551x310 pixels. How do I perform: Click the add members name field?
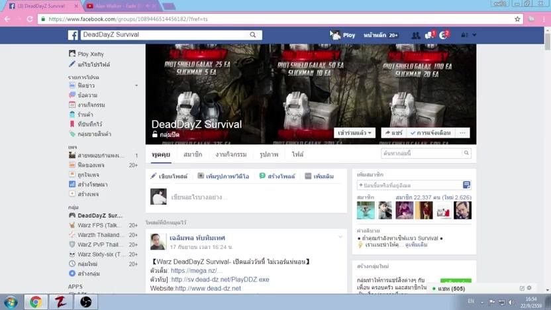410,185
